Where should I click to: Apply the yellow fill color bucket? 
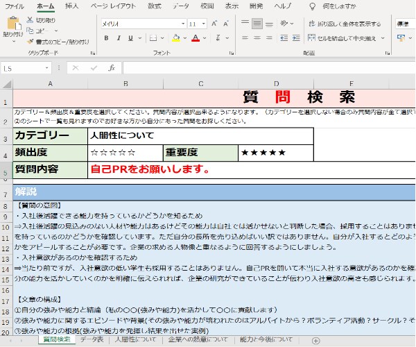pos(176,38)
